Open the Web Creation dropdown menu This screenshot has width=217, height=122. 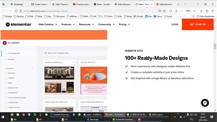[x=48, y=24]
